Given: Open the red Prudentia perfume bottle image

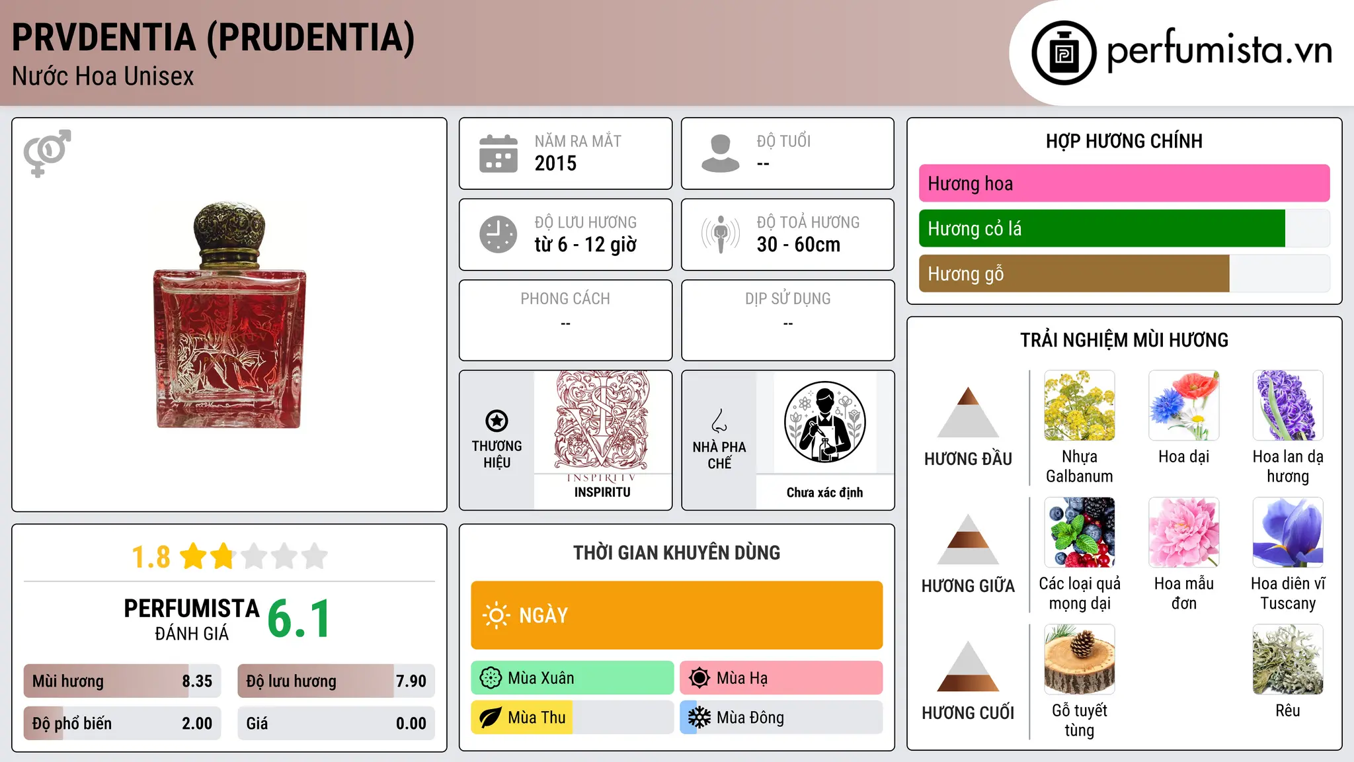Looking at the screenshot, I should [229, 316].
